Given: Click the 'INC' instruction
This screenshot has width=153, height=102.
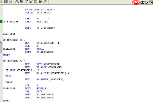Looking at the screenshot, I should pyautogui.click(x=27, y=92).
